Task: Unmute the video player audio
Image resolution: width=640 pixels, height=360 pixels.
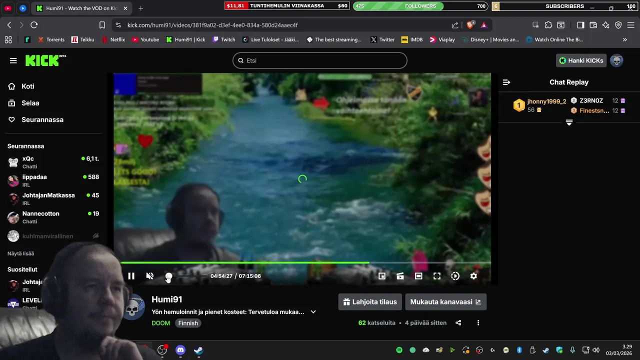Action: tap(149, 276)
